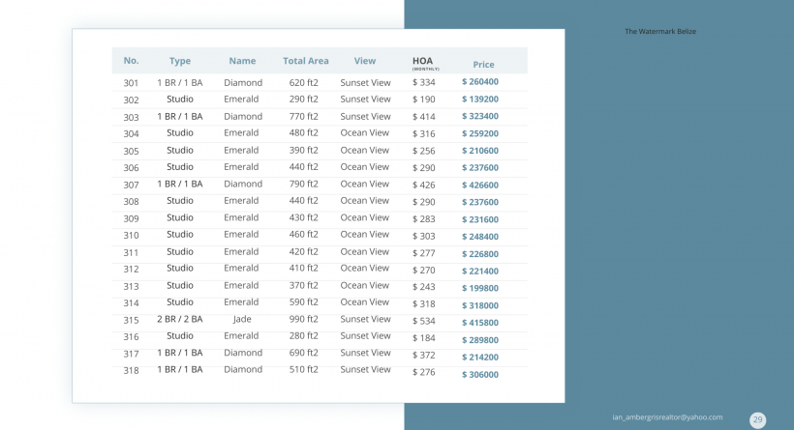
Task: Click price $ 426600
Action: (480, 185)
